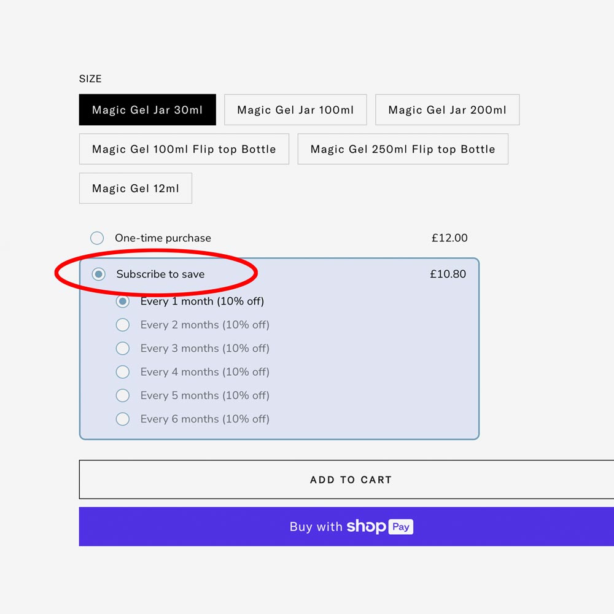Choose Every 1 month delivery radio
The width and height of the screenshot is (614, 614).
tap(123, 301)
